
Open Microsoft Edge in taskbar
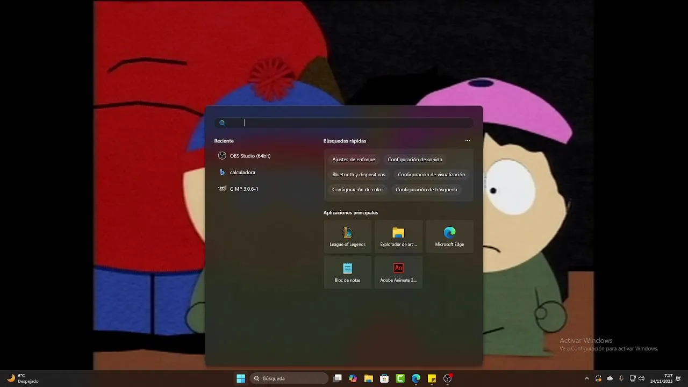[x=416, y=378]
